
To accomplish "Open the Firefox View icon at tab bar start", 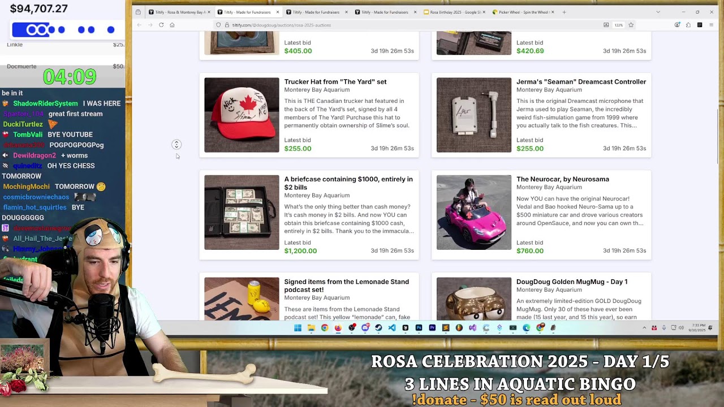I will tap(138, 12).
